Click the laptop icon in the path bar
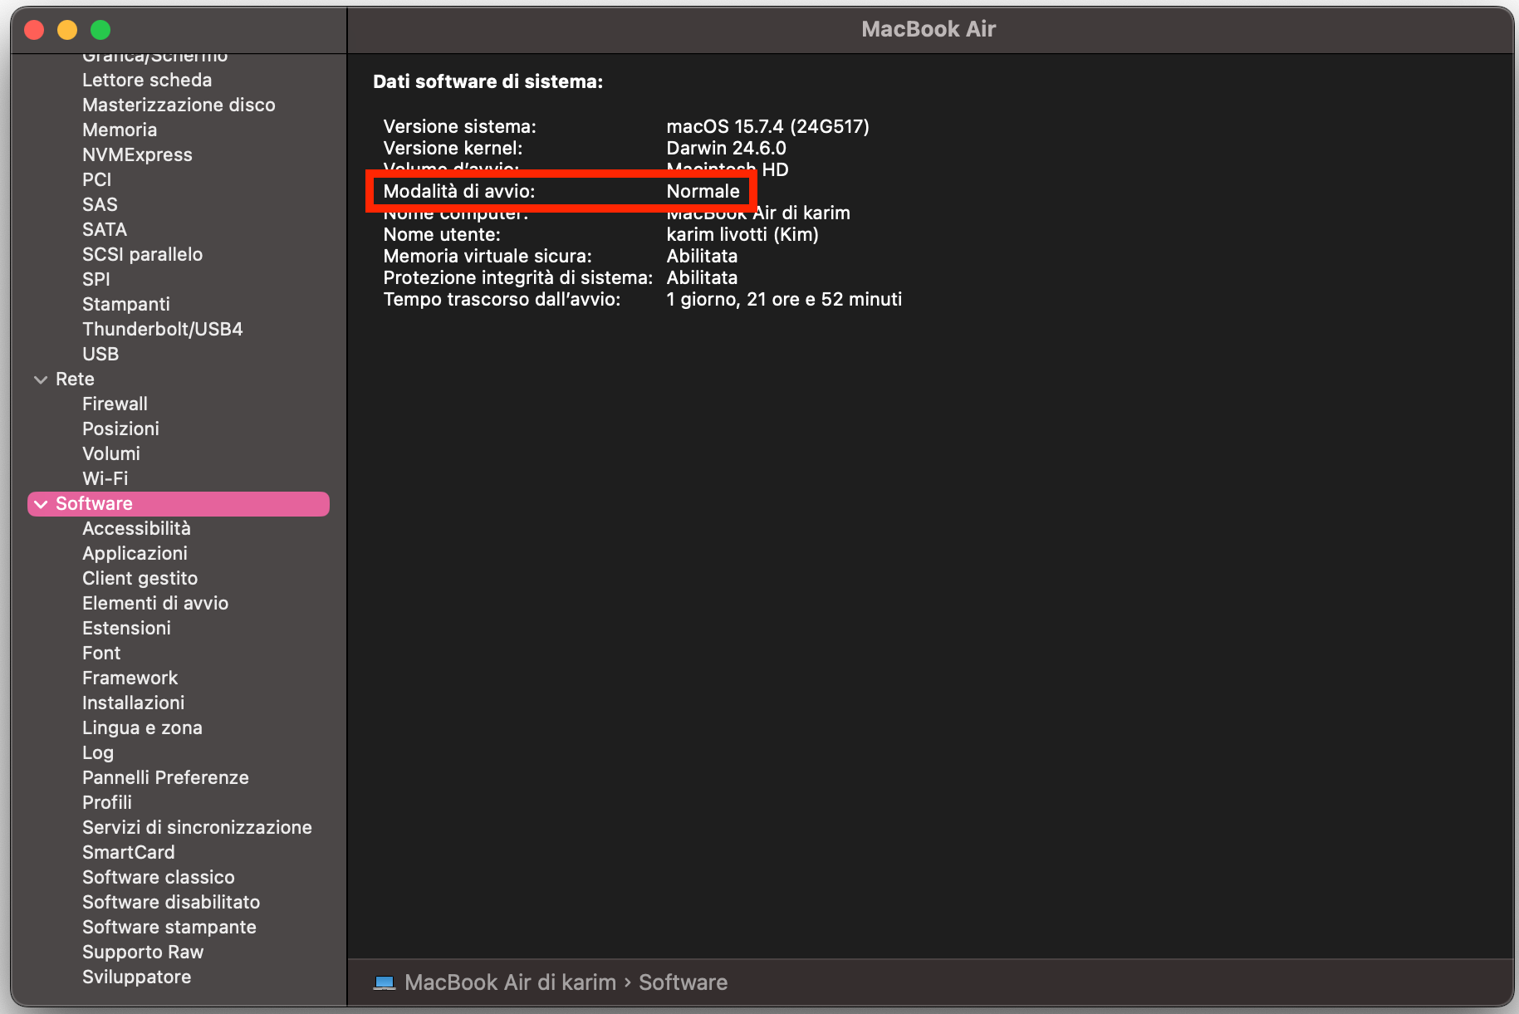Viewport: 1519px width, 1014px height. pos(385,982)
